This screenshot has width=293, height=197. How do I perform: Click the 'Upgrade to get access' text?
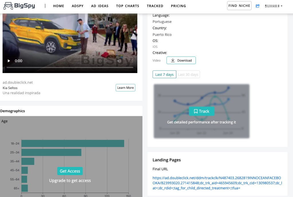coord(70,181)
